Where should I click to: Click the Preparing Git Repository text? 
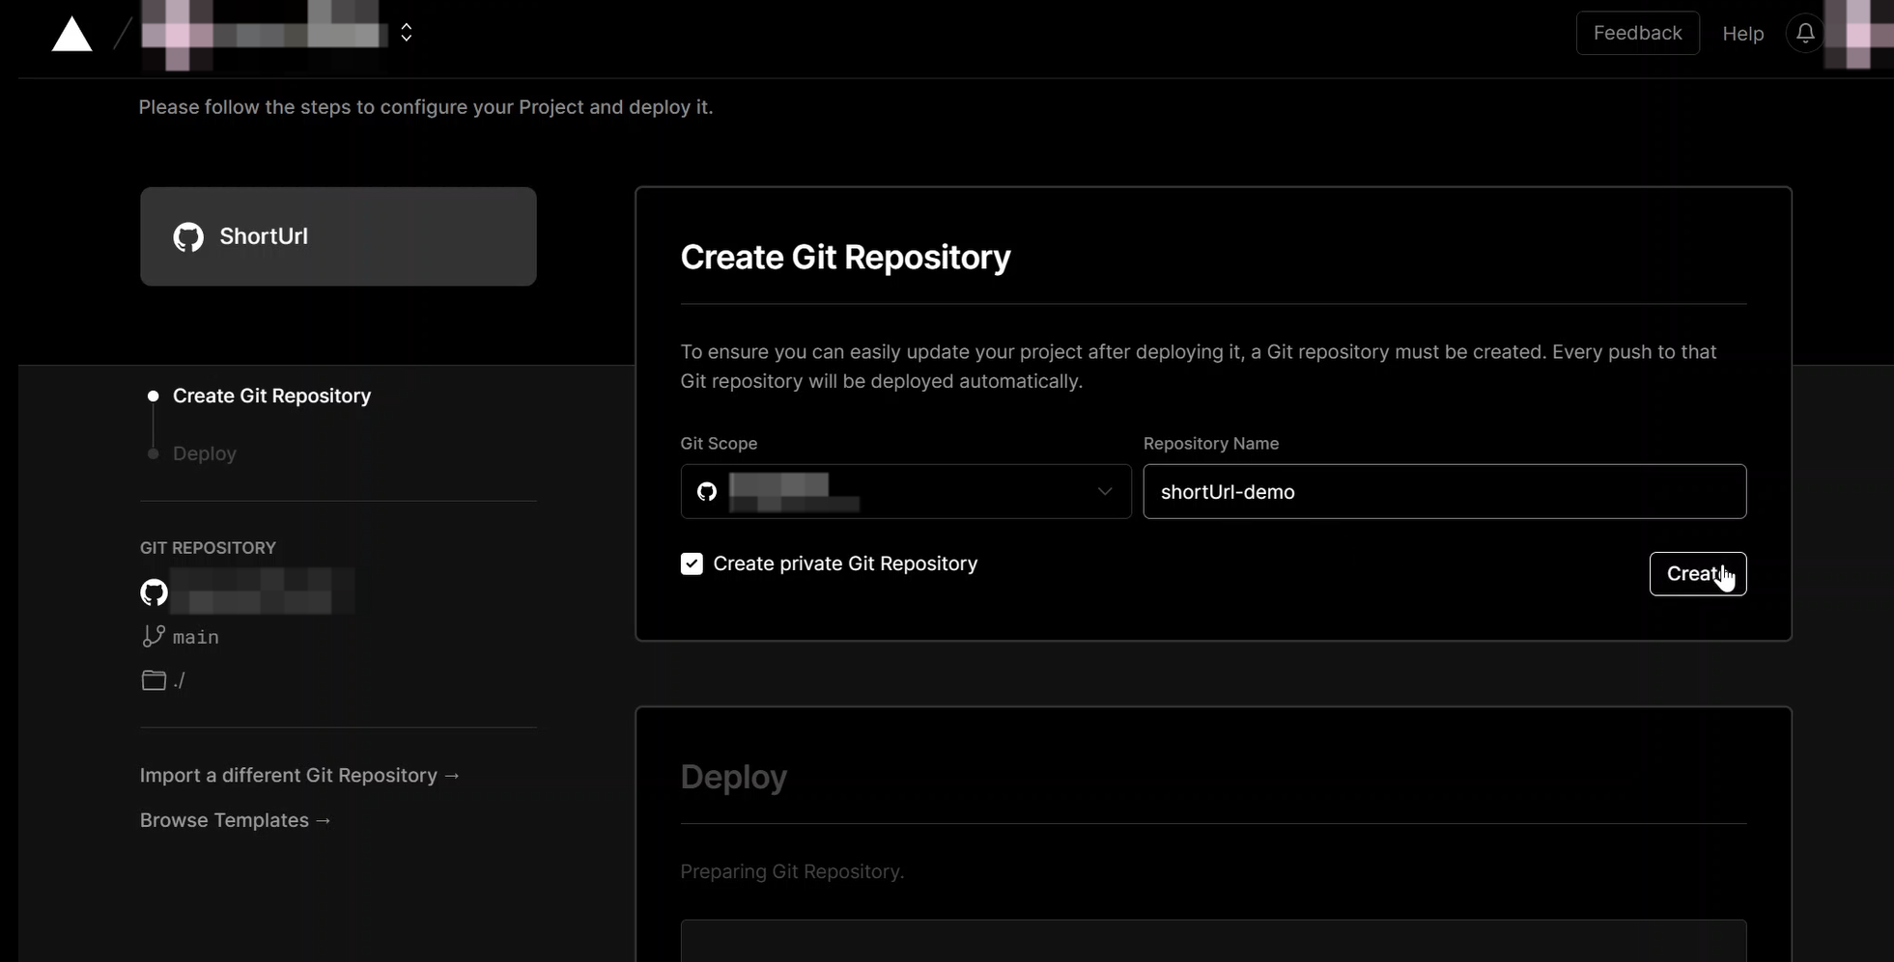click(x=792, y=871)
